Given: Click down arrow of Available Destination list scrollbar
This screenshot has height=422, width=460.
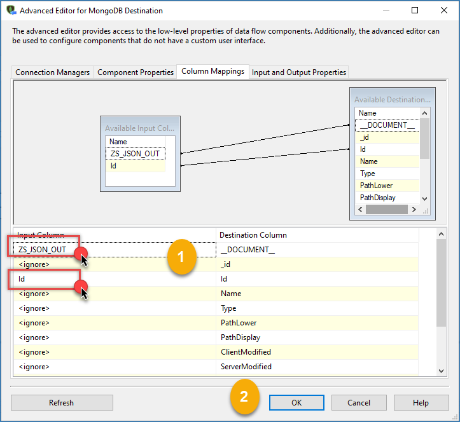Looking at the screenshot, I should tap(424, 199).
